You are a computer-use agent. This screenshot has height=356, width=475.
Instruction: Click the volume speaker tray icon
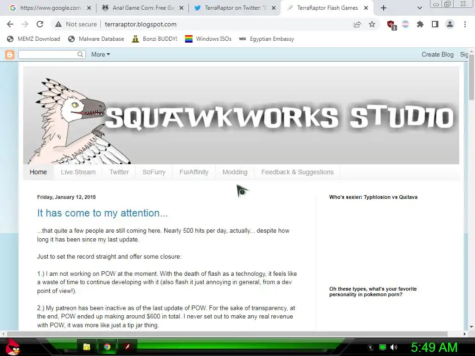tap(394, 347)
